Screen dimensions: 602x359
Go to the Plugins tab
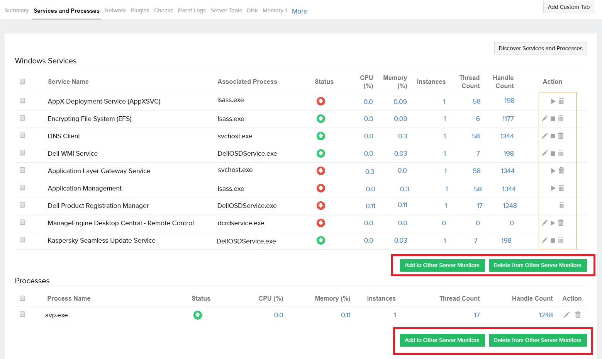point(140,10)
